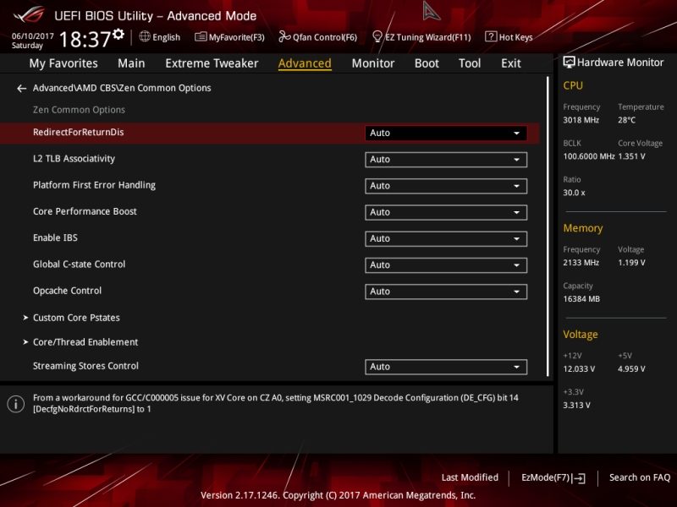The width and height of the screenshot is (677, 507).
Task: Select the Exit tab
Action: [x=511, y=63]
